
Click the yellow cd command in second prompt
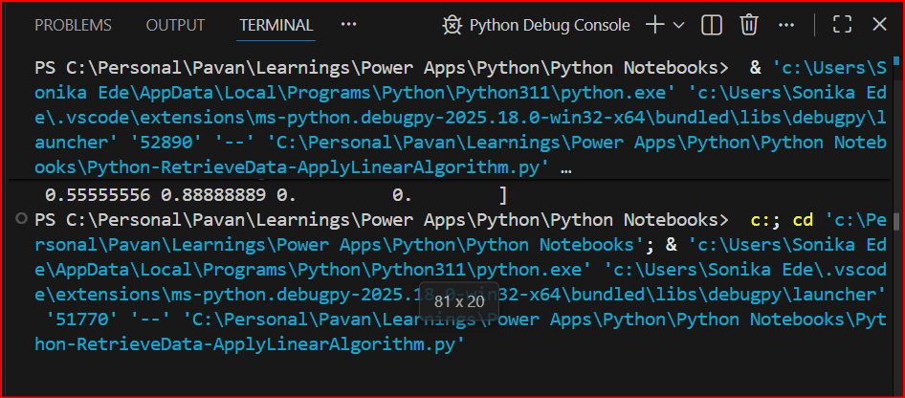(x=804, y=220)
